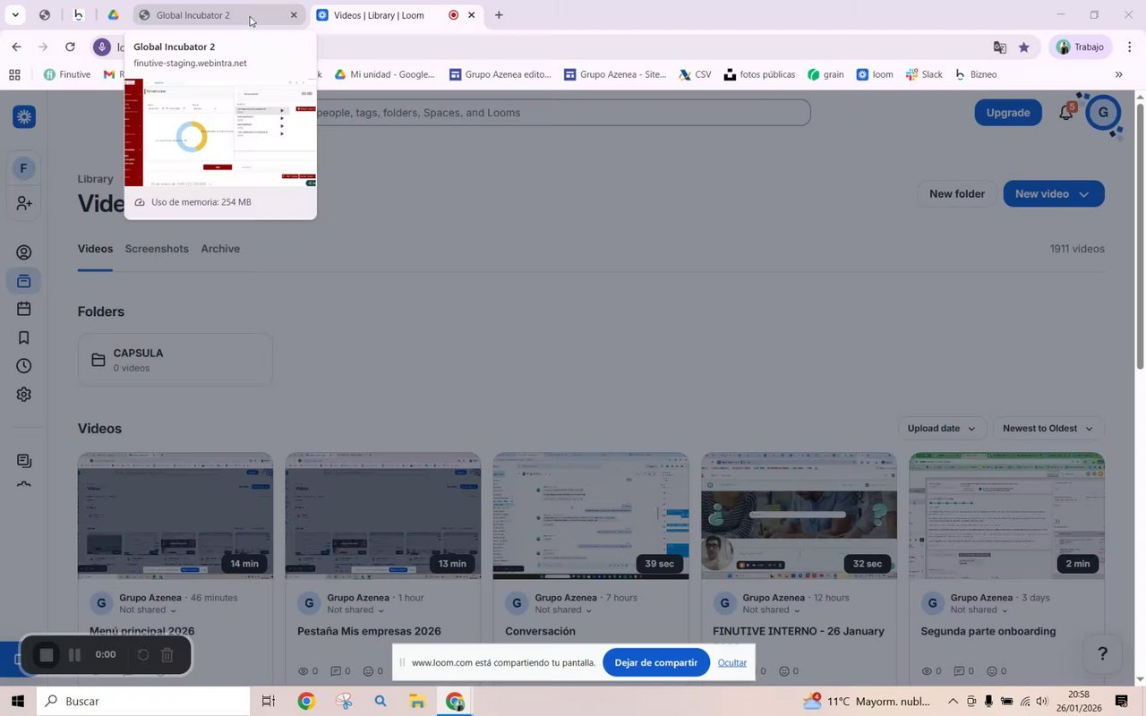Switch to the Archive tab
Viewport: 1146px width, 716px height.
220,249
